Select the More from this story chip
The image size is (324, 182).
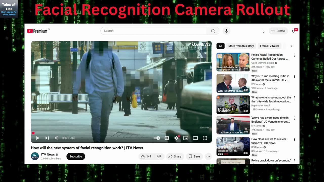pyautogui.click(x=241, y=46)
